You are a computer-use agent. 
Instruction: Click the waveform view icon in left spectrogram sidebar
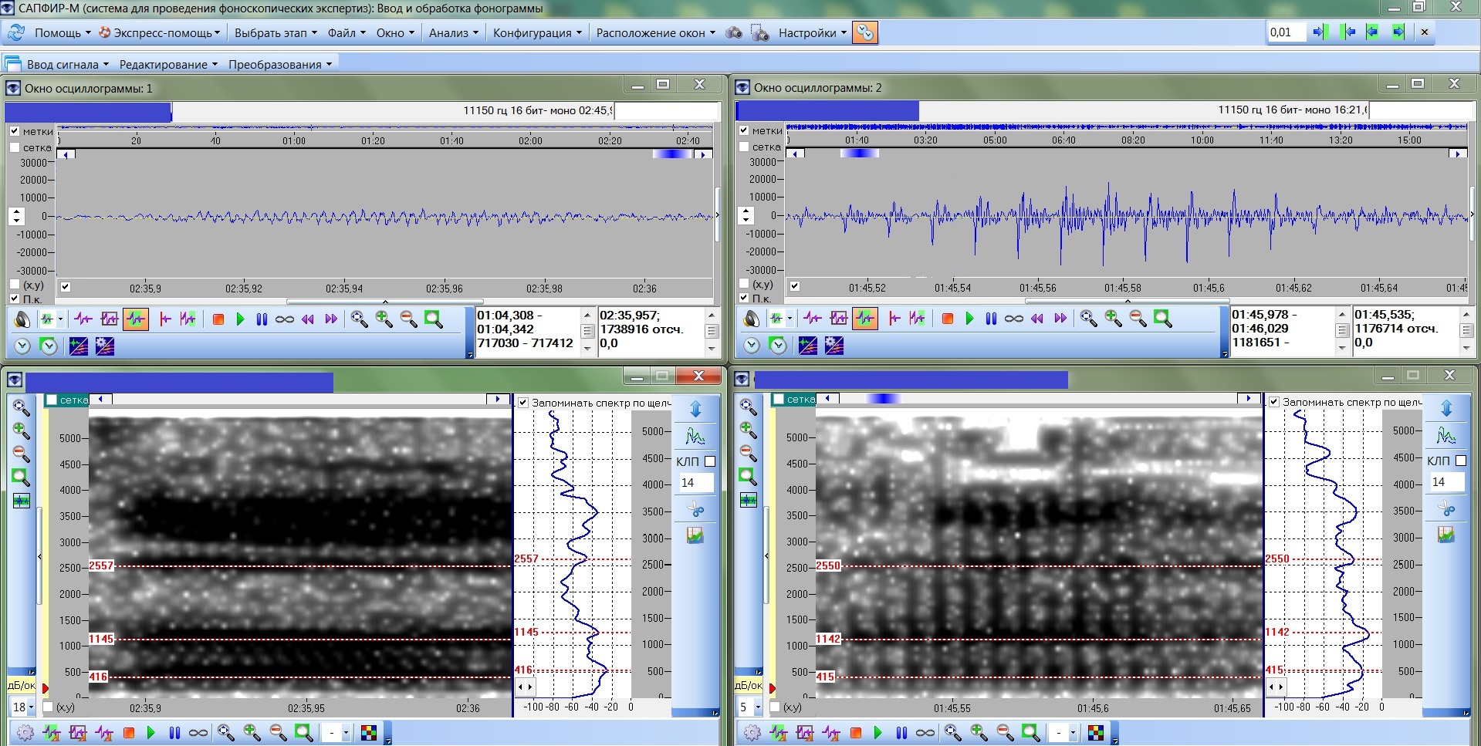coord(22,501)
